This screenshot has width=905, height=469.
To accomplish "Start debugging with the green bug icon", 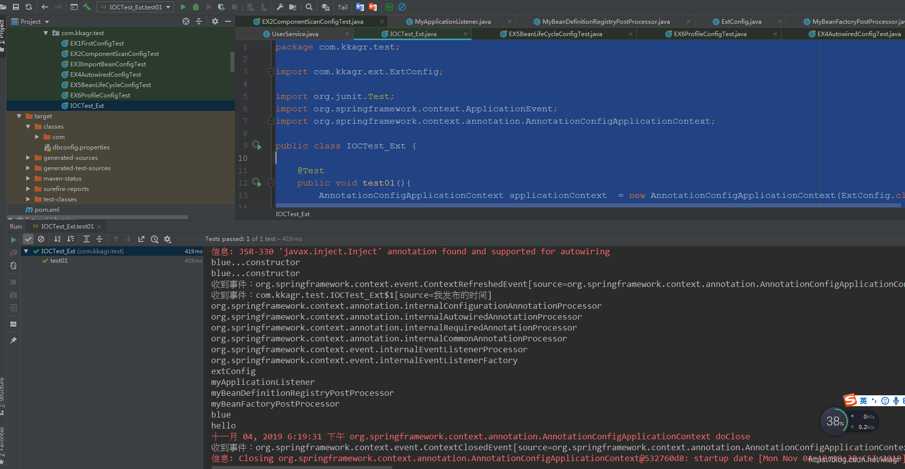I will point(196,7).
